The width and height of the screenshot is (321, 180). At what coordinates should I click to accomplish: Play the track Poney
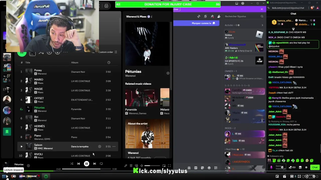(x=68, y=72)
